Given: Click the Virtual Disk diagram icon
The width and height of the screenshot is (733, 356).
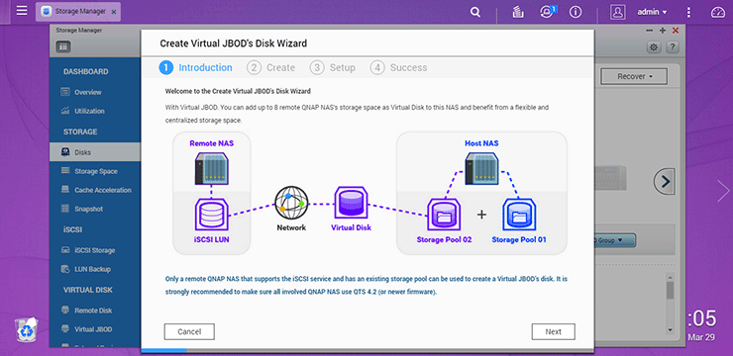Looking at the screenshot, I should [x=351, y=204].
